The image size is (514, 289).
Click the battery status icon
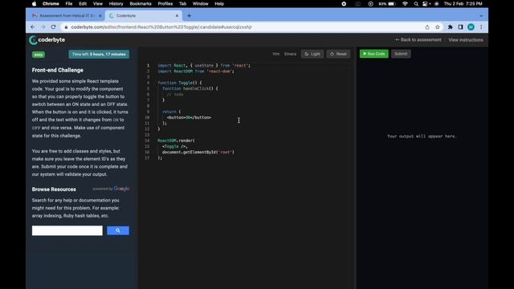click(x=392, y=4)
